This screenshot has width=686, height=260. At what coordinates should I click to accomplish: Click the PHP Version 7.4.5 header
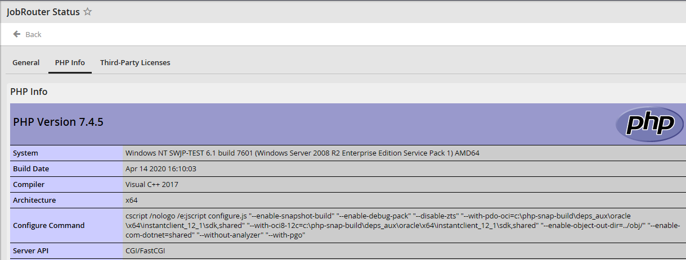point(58,122)
